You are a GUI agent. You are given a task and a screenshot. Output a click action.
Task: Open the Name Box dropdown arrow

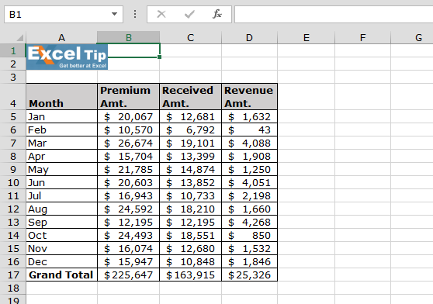114,14
